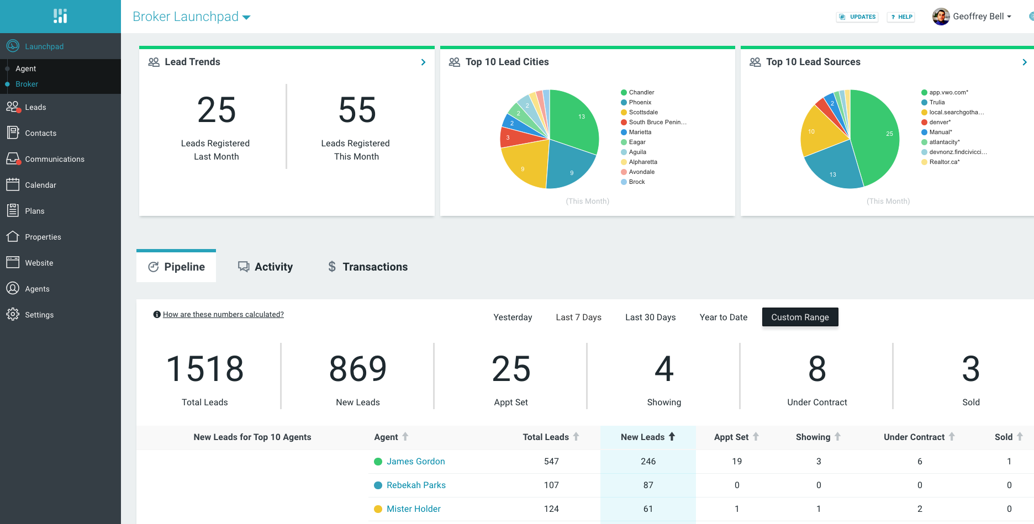Toggle Trulia legend entry in sources chart
Screen dimensions: 1034x524
pyautogui.click(x=936, y=103)
